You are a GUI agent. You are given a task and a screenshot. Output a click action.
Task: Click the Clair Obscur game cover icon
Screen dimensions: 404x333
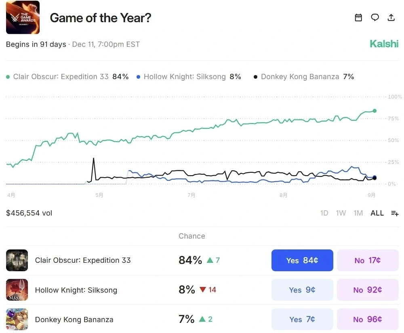coord(17,260)
